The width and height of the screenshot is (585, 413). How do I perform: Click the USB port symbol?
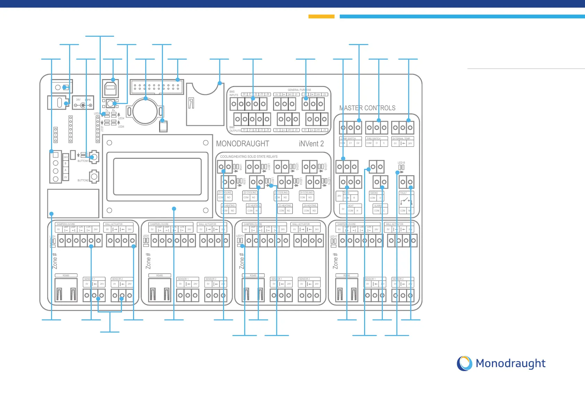pyautogui.click(x=110, y=88)
